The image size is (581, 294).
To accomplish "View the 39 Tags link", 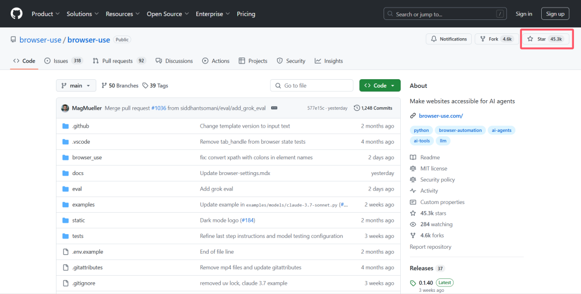I will pyautogui.click(x=155, y=86).
